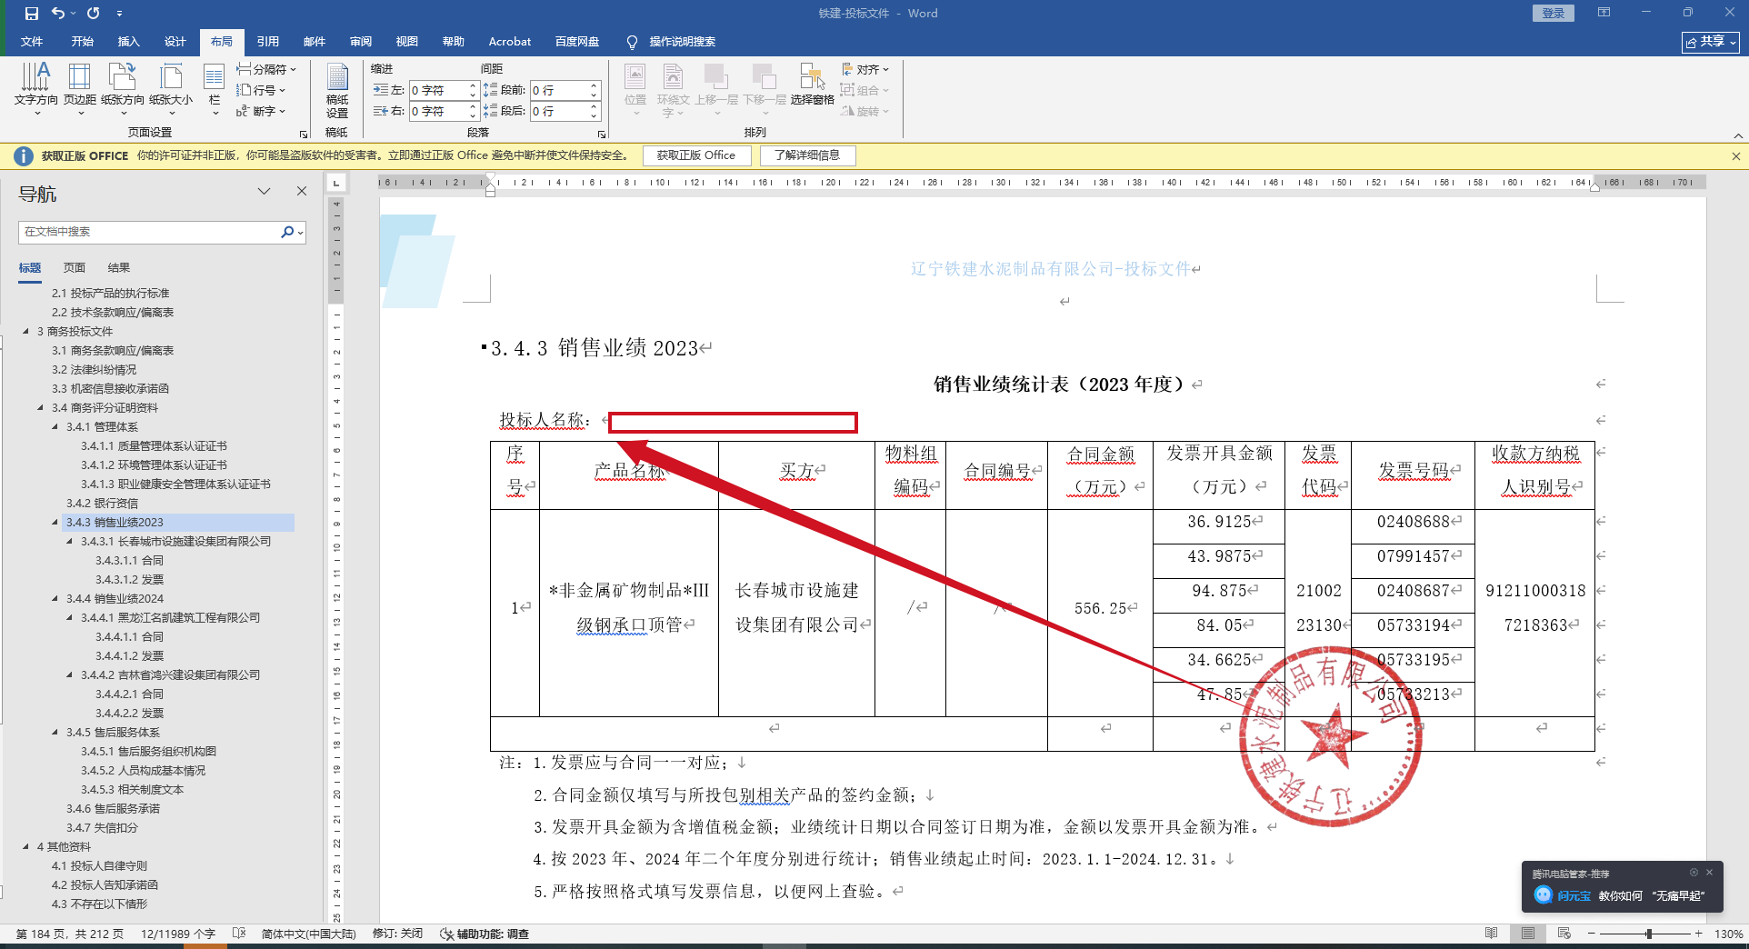The height and width of the screenshot is (949, 1749).
Task: Dismiss the yellow Office license banner
Action: pyautogui.click(x=1736, y=156)
